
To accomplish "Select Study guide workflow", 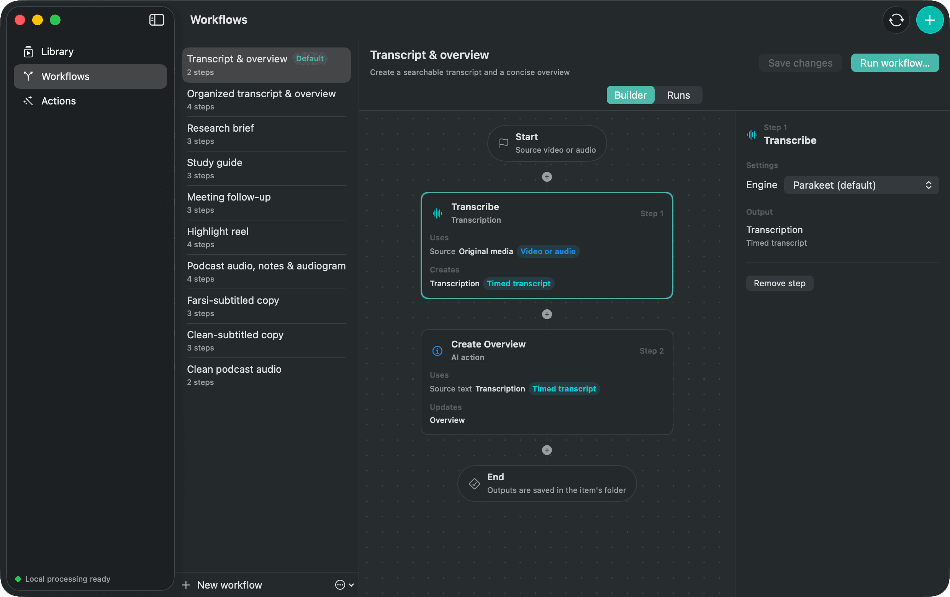I will point(266,169).
